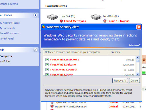Click the infection list scroll up arrow
146x110 pixels.
(x=137, y=58)
